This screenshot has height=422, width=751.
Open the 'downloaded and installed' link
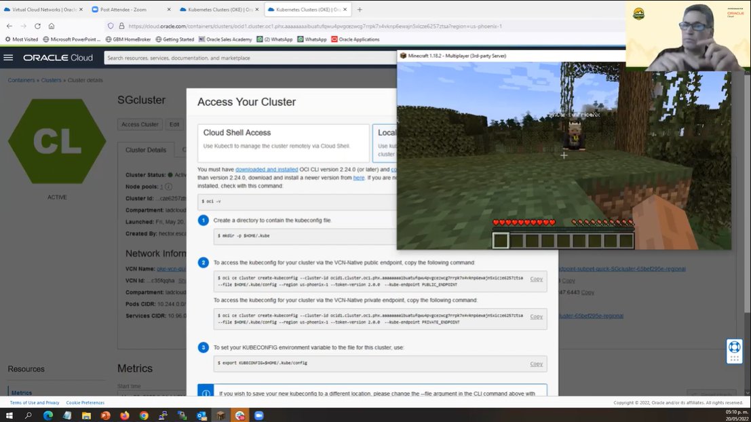coord(267,169)
